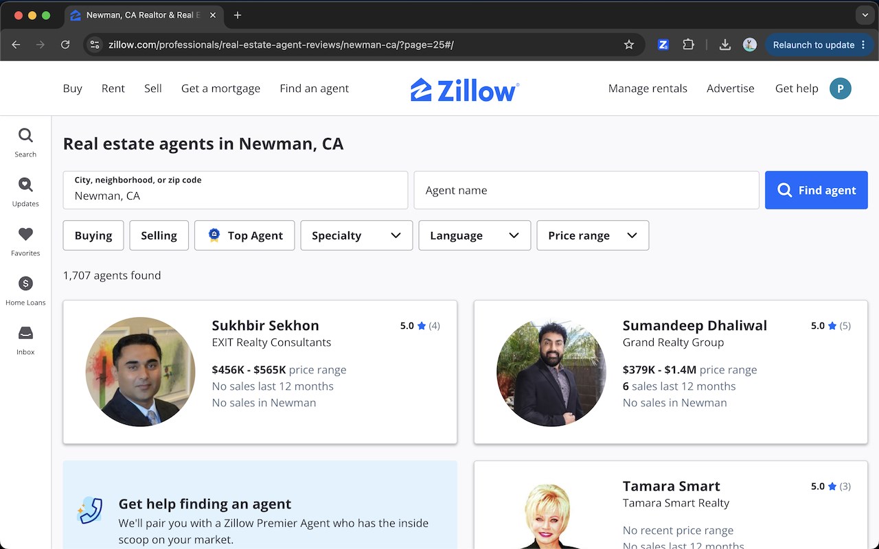879x549 pixels.
Task: Click the EXIT Realty Consultants text
Action: coord(272,342)
